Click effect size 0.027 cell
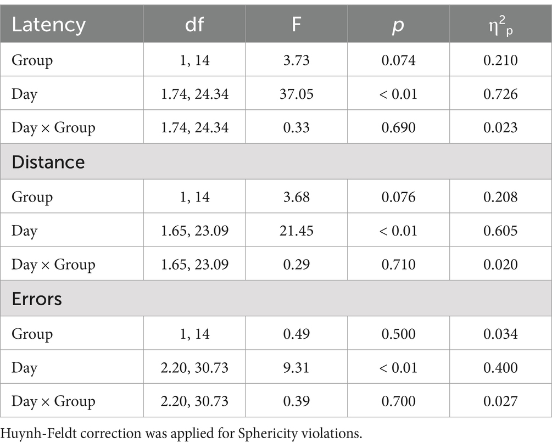The image size is (552, 448). tap(500, 400)
